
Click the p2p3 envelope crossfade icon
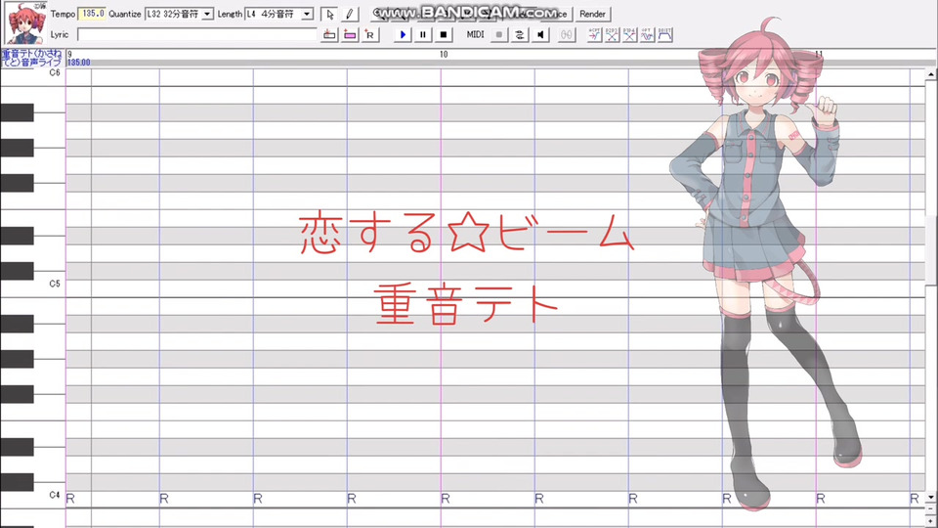coord(612,35)
